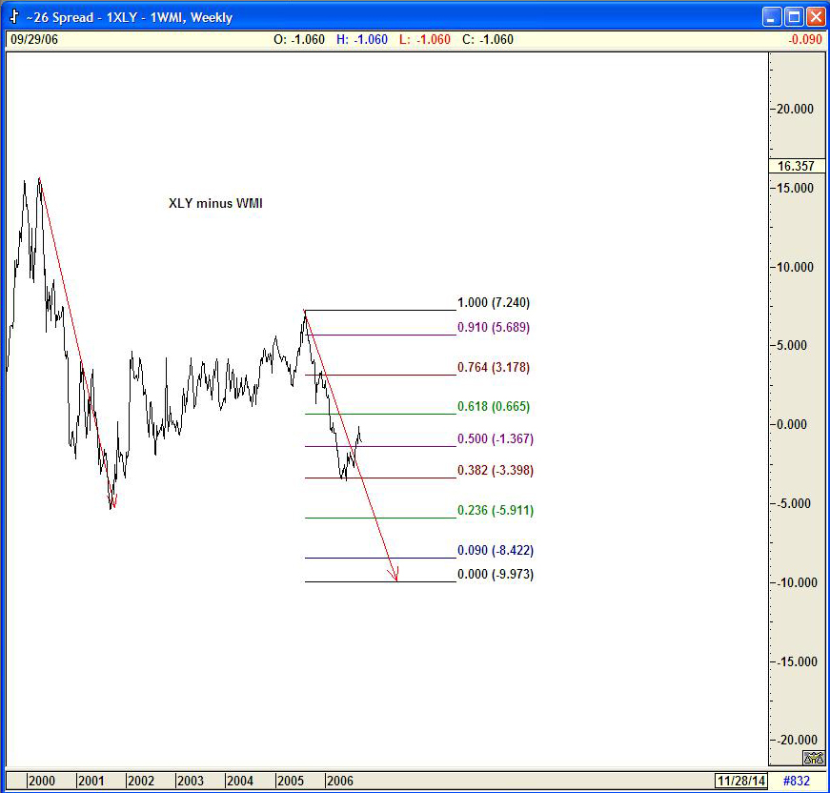Minimize the spread chart window
Screen dimensions: 830x793
pos(771,17)
